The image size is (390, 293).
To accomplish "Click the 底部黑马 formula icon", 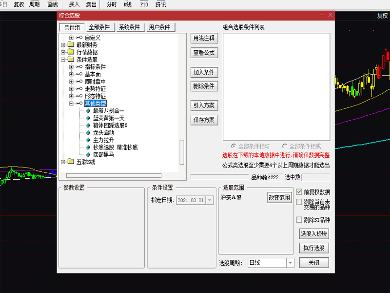I will pos(88,154).
